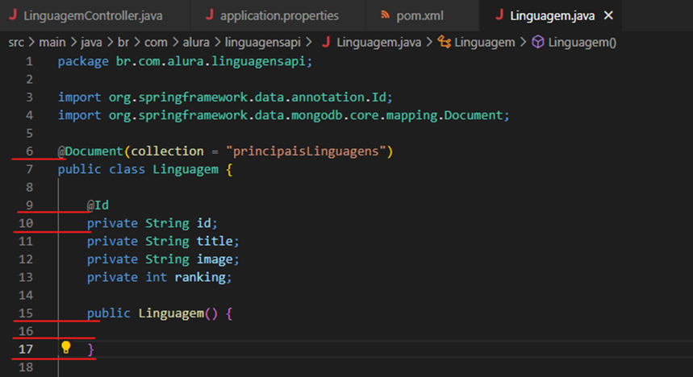Screen dimensions: 693x377
Task: Click the @Id annotation on line 9
Action: 98,205
